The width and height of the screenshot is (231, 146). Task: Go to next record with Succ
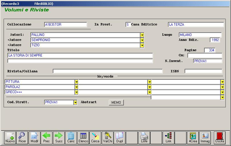[x=59, y=138]
